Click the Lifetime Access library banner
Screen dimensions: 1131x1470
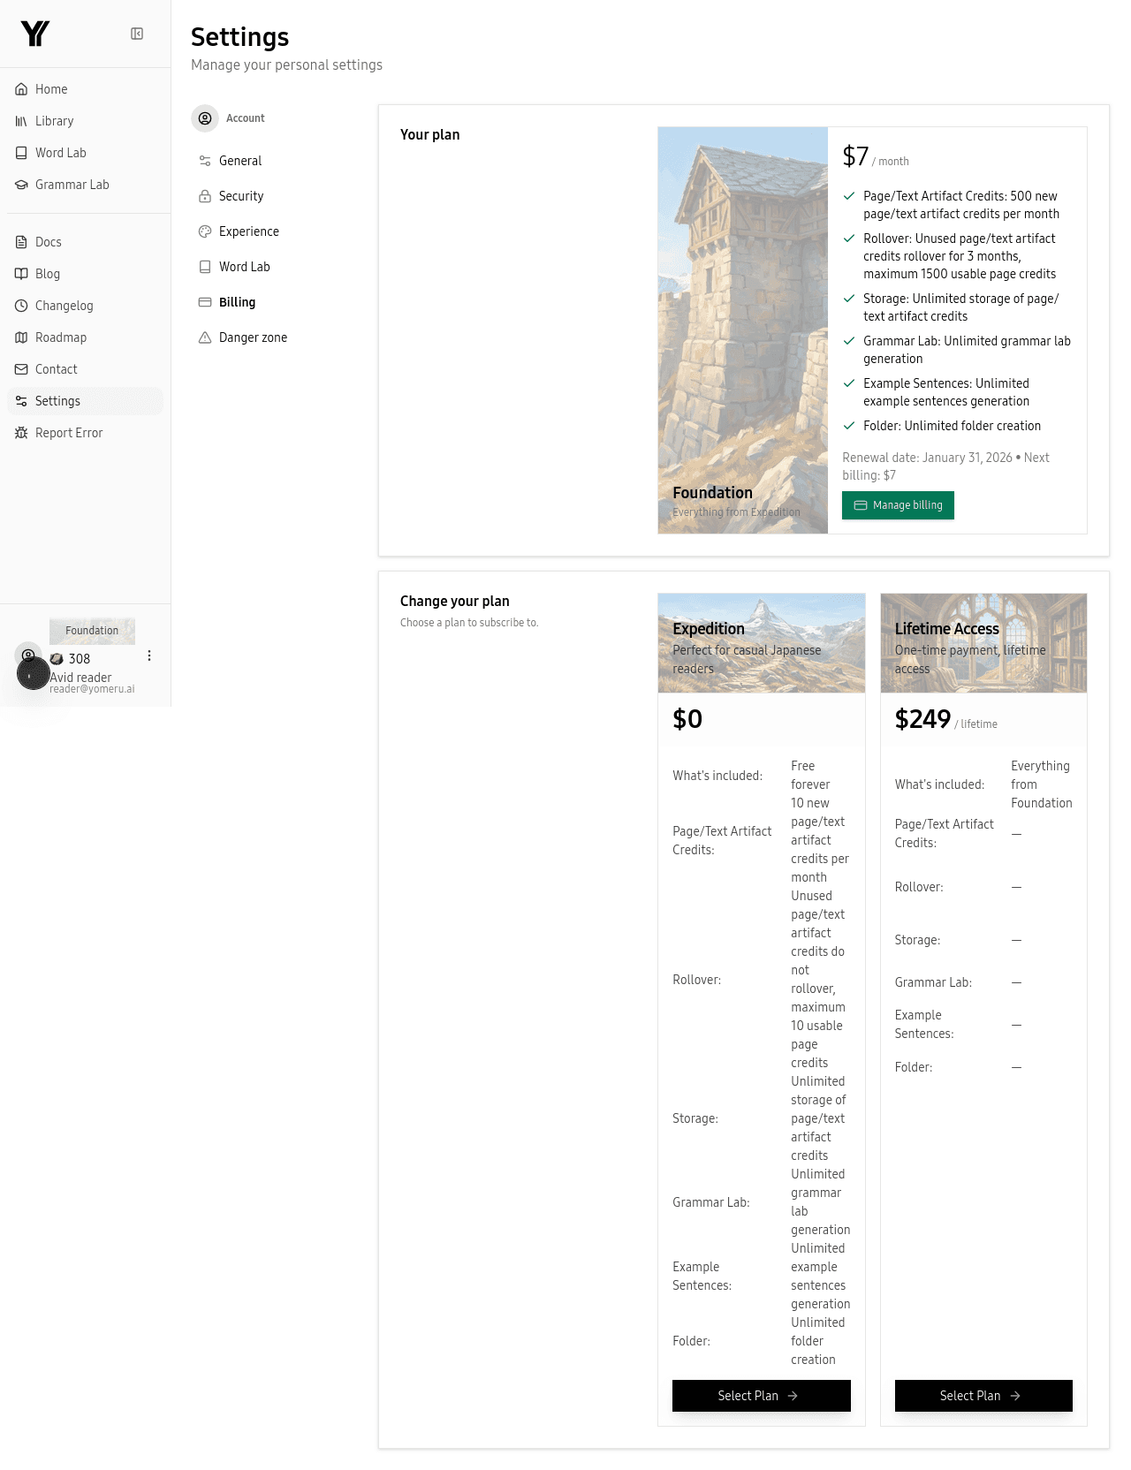click(983, 643)
